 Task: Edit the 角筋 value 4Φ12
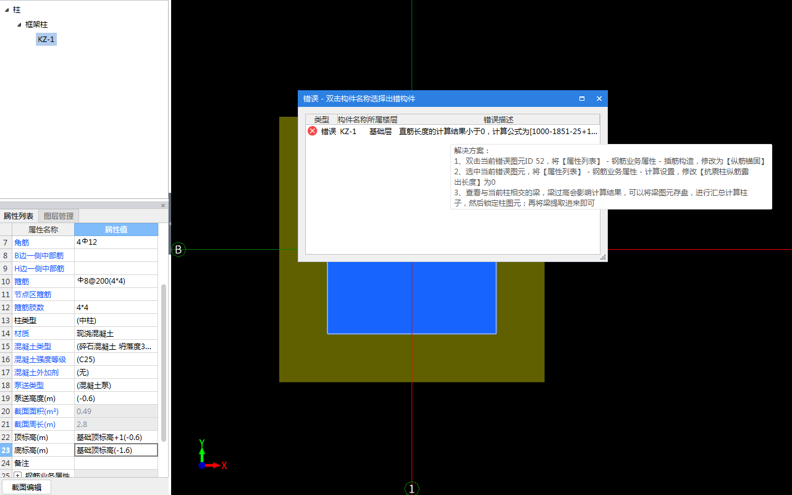[x=116, y=242]
